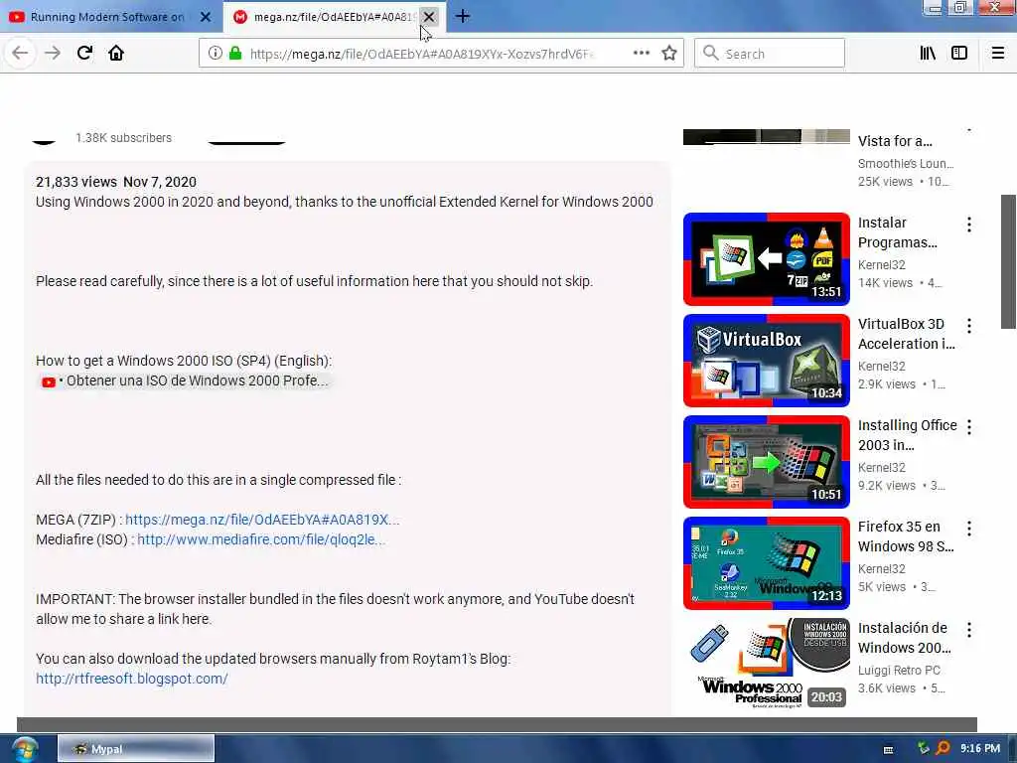Open the Windows Start orb
Screen dimensions: 1017x763
pos(23,749)
